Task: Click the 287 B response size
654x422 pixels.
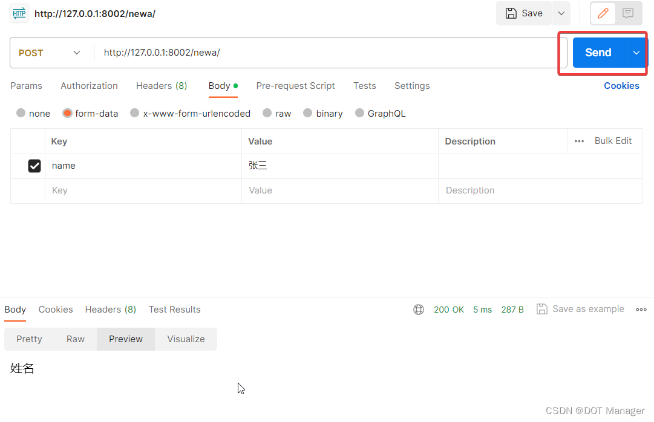Action: 512,310
